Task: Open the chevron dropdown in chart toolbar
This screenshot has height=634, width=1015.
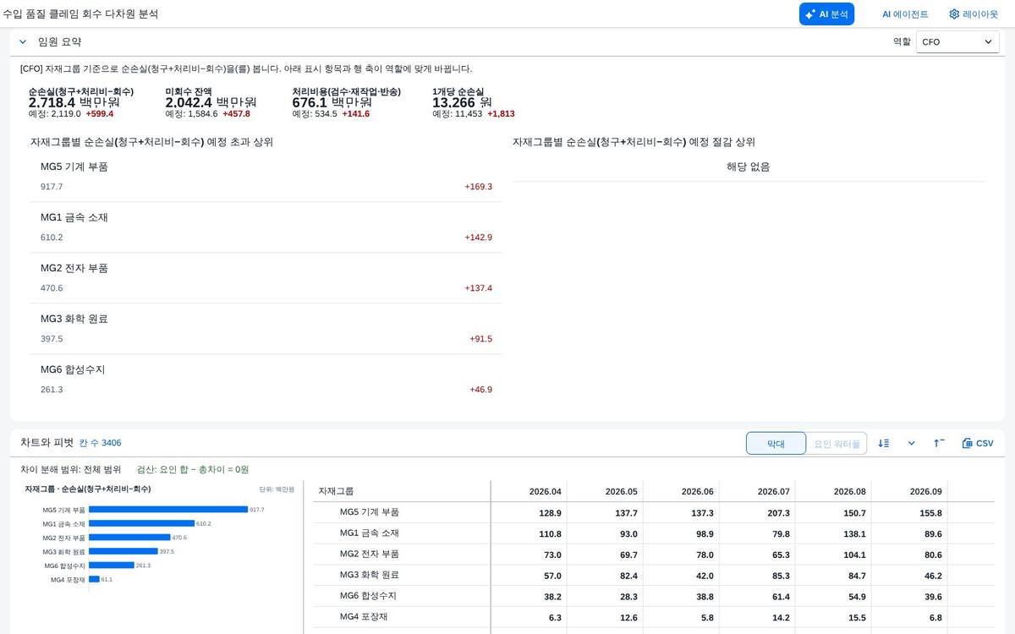Action: click(x=911, y=443)
